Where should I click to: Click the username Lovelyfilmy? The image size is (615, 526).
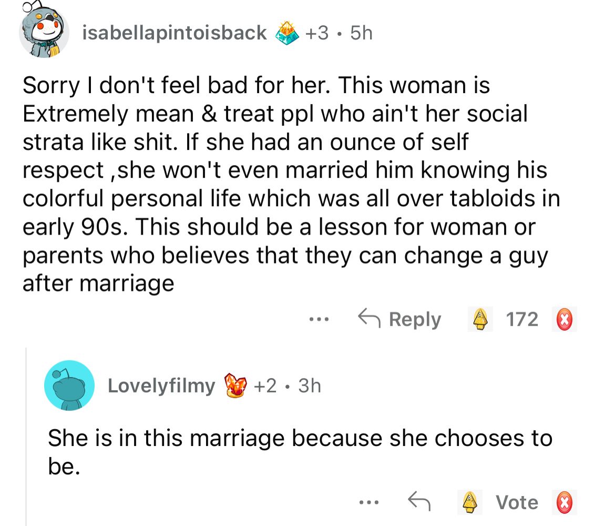(161, 386)
